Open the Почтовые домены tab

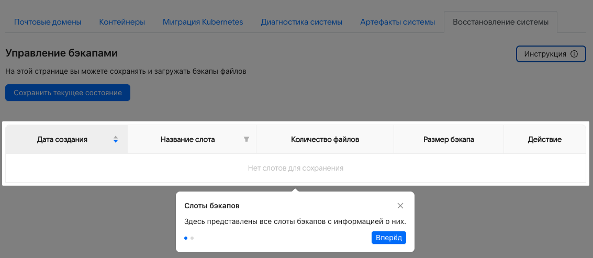click(x=48, y=22)
